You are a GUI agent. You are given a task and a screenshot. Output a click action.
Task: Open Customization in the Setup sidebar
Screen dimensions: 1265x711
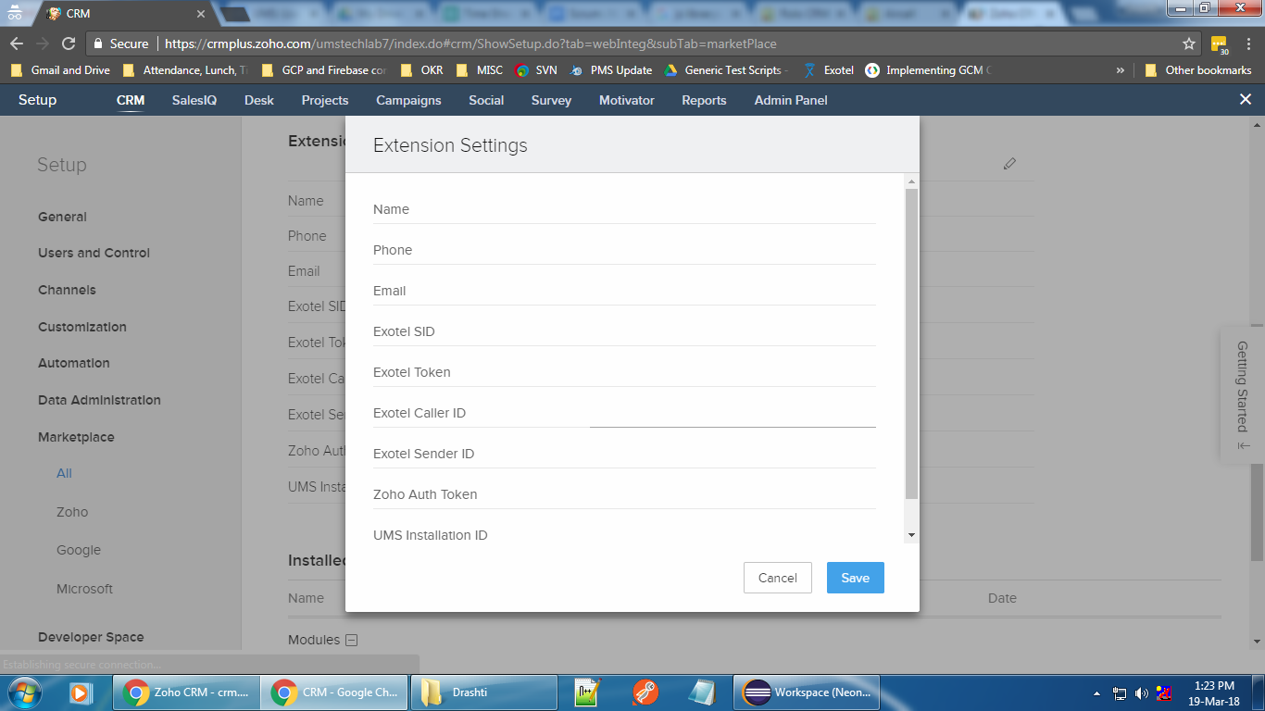point(82,327)
